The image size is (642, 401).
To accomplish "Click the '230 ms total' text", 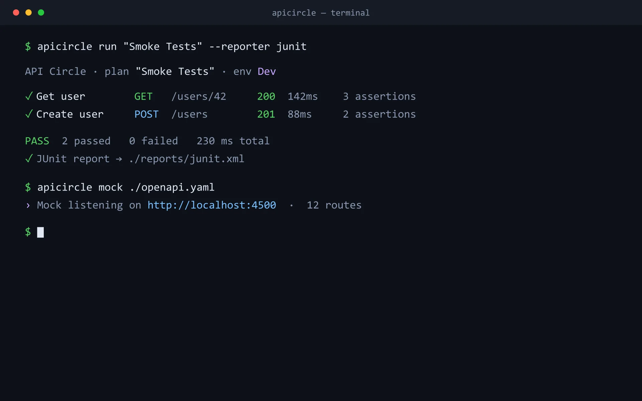I will pyautogui.click(x=233, y=141).
